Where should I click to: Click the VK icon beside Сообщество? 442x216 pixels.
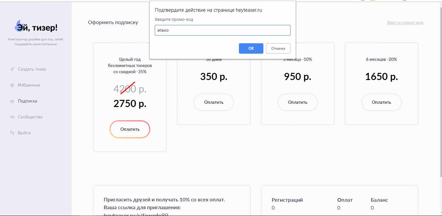click(x=12, y=117)
